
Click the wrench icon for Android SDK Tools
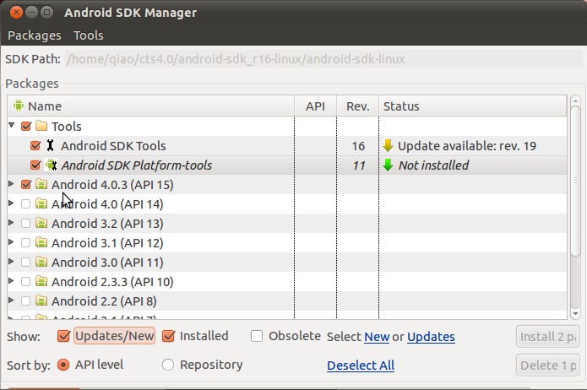[50, 145]
